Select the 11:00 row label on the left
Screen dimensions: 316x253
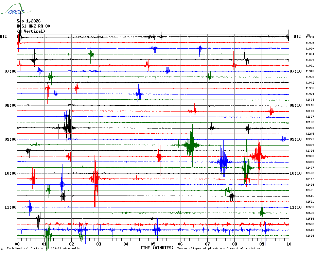point(11,207)
